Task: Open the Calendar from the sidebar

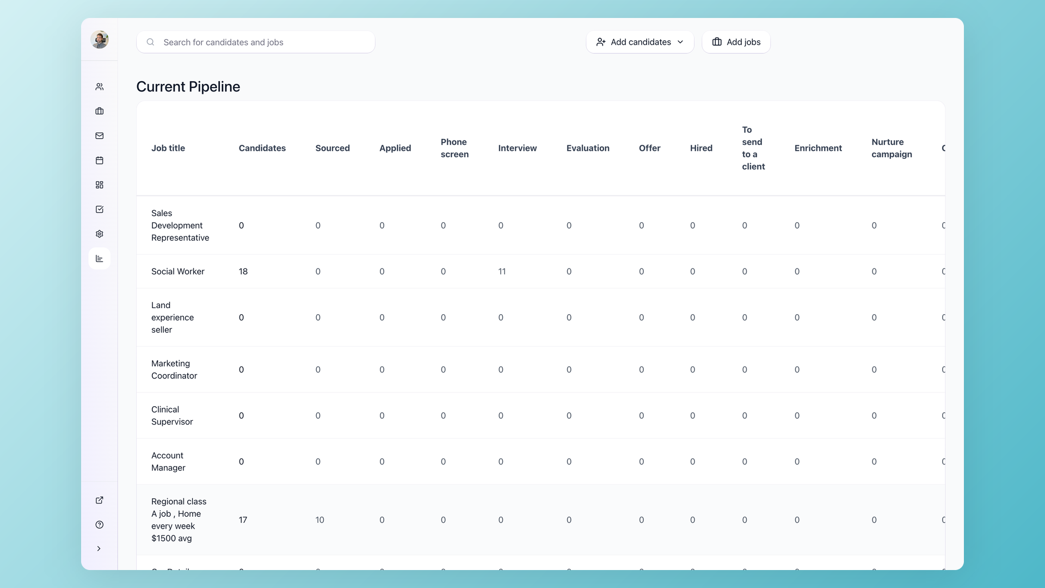Action: (x=100, y=160)
